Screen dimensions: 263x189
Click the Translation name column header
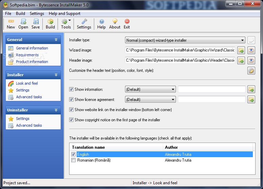click(116, 147)
